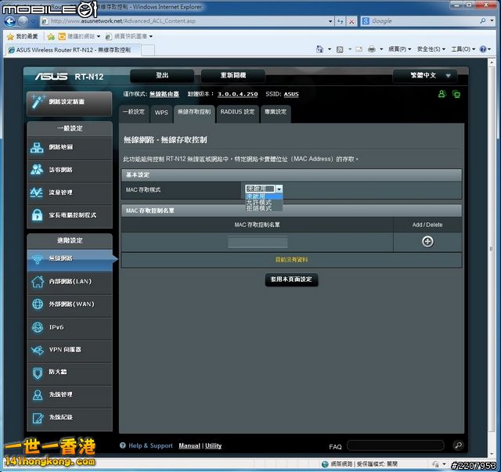Open the Manual link in footer
This screenshot has width=501, height=472.
tap(189, 445)
